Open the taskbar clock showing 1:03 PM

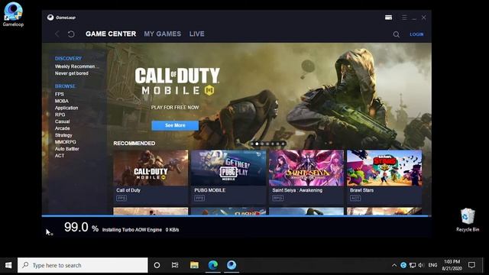pyautogui.click(x=452, y=265)
